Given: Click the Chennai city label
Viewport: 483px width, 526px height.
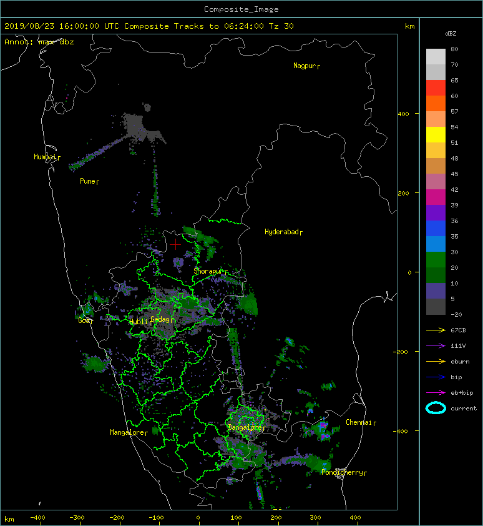Looking at the screenshot, I should (359, 422).
